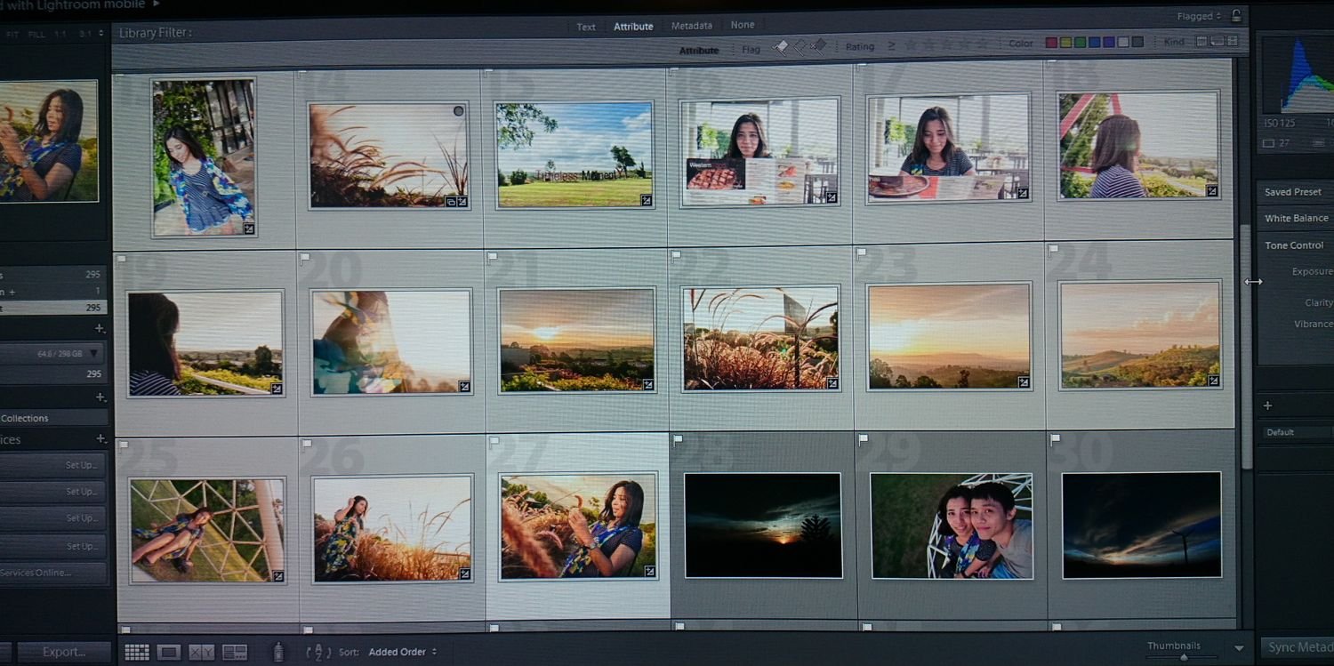
Task: Choose FILL zoom level in Navigator
Action: (x=36, y=34)
